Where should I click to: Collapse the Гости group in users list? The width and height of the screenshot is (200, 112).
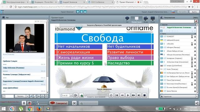161,34
